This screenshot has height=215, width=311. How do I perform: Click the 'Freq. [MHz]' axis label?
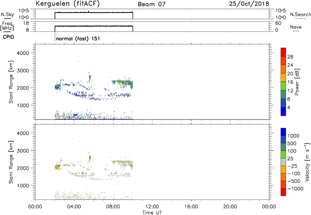pyautogui.click(x=7, y=26)
